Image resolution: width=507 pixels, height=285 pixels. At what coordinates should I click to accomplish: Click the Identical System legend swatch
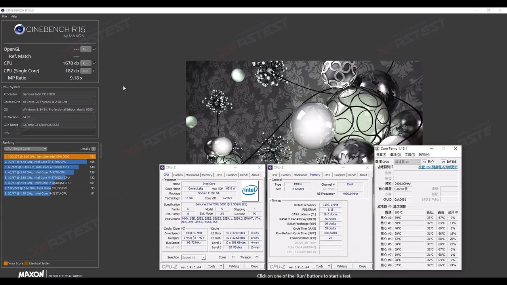pos(26,263)
